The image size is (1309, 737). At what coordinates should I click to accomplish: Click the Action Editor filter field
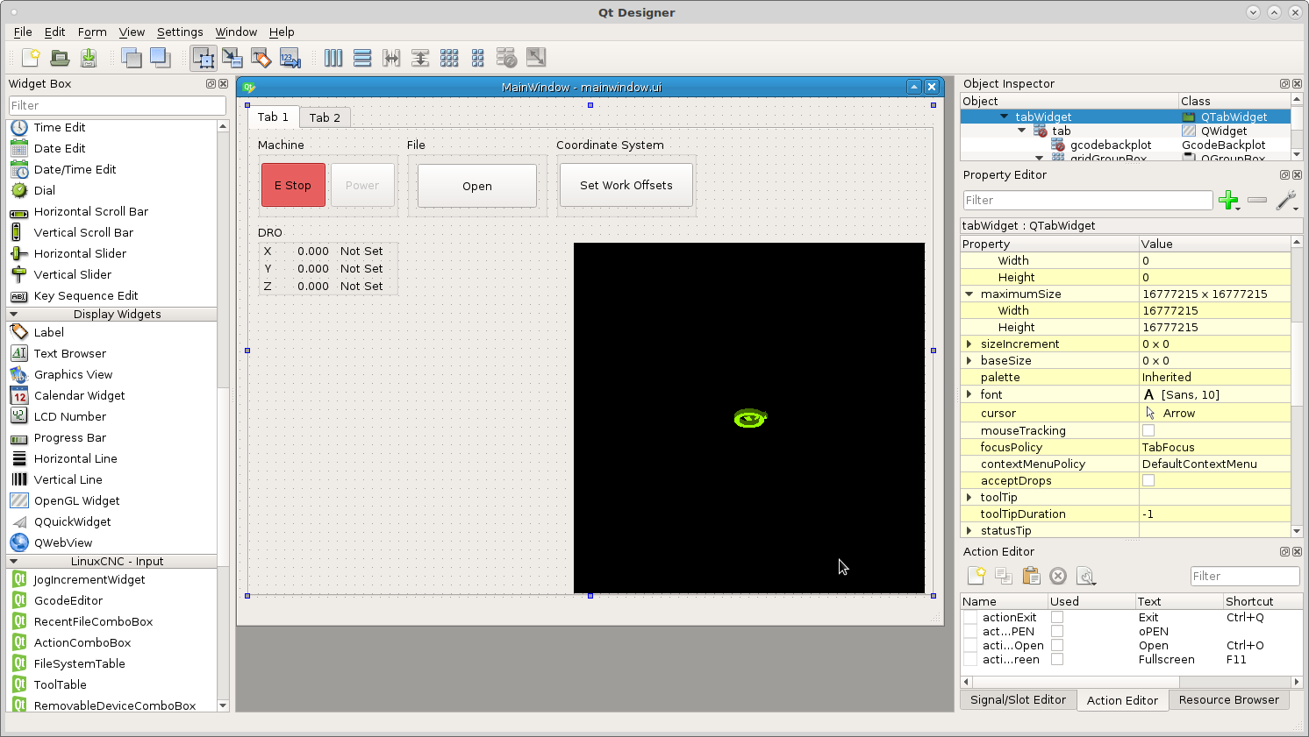coord(1245,576)
